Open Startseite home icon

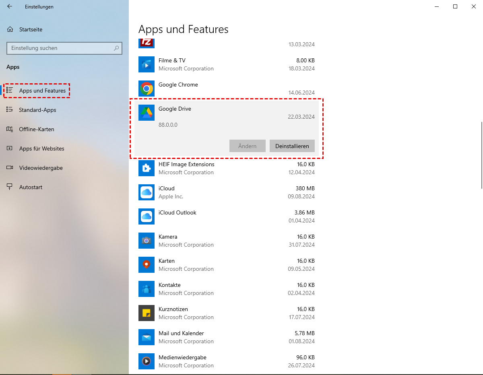[10, 29]
